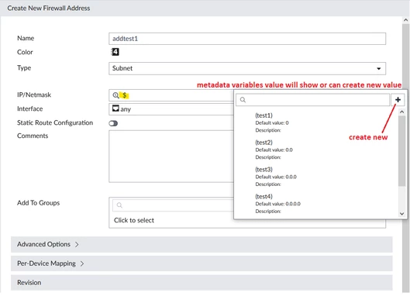Click 'Click to select' in Add To Groups

tap(134, 220)
